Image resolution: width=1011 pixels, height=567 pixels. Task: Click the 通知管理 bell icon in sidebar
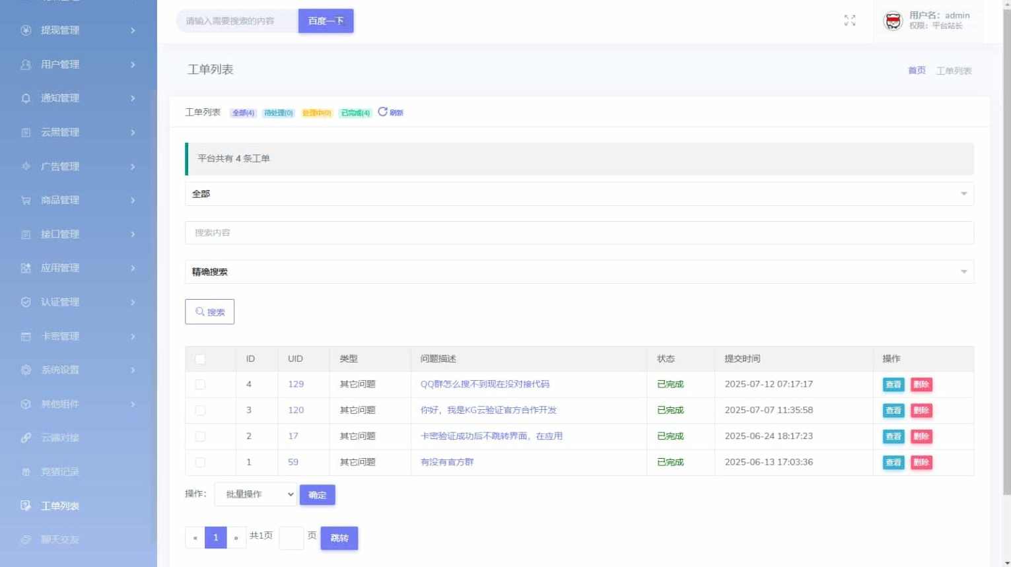point(26,98)
